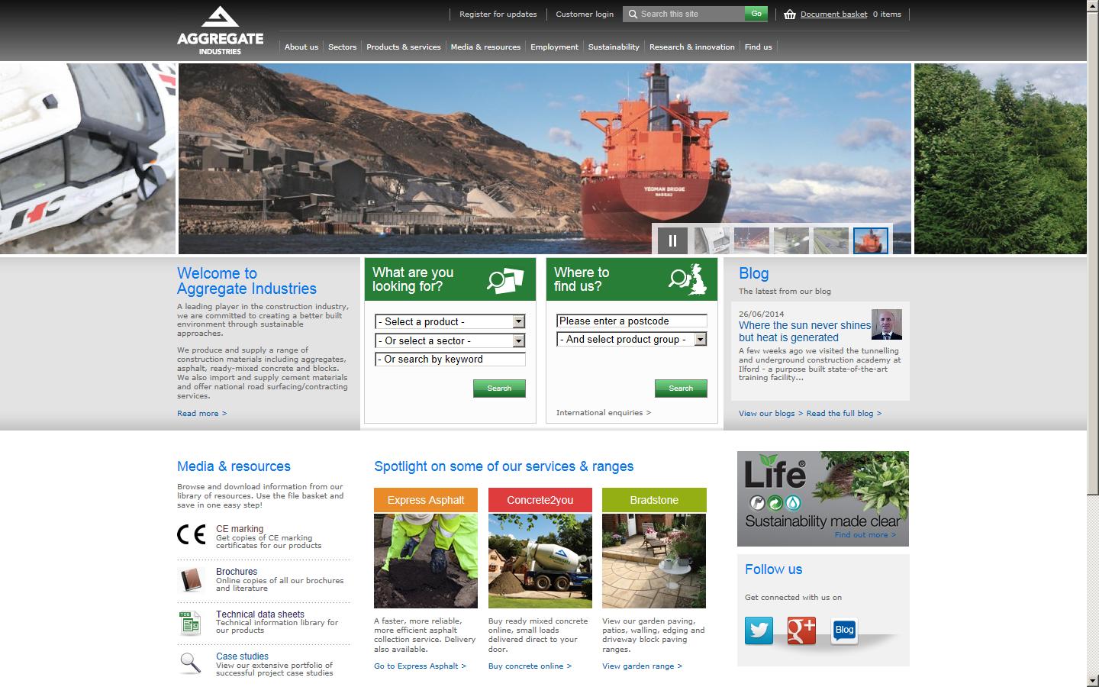Open the Twitter follow icon

pyautogui.click(x=759, y=631)
